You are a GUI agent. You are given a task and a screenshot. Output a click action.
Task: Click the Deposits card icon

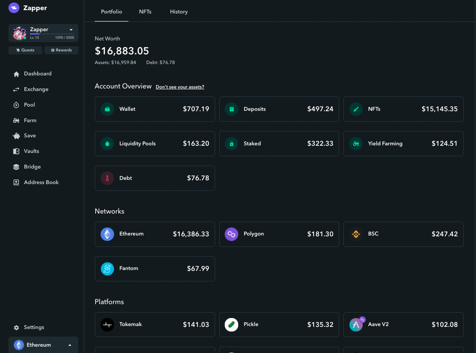point(231,109)
